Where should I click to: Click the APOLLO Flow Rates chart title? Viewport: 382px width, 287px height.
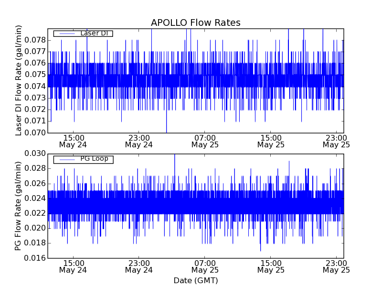[x=195, y=23]
